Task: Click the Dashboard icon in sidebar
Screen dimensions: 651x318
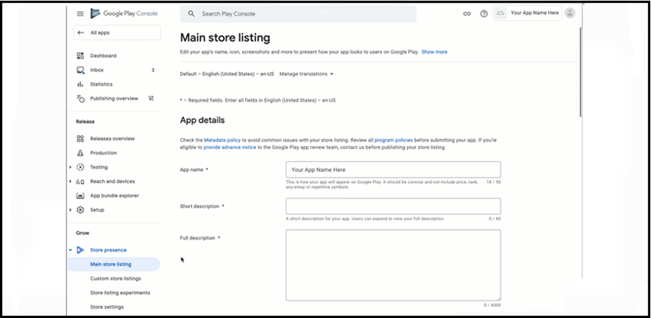Action: click(80, 56)
